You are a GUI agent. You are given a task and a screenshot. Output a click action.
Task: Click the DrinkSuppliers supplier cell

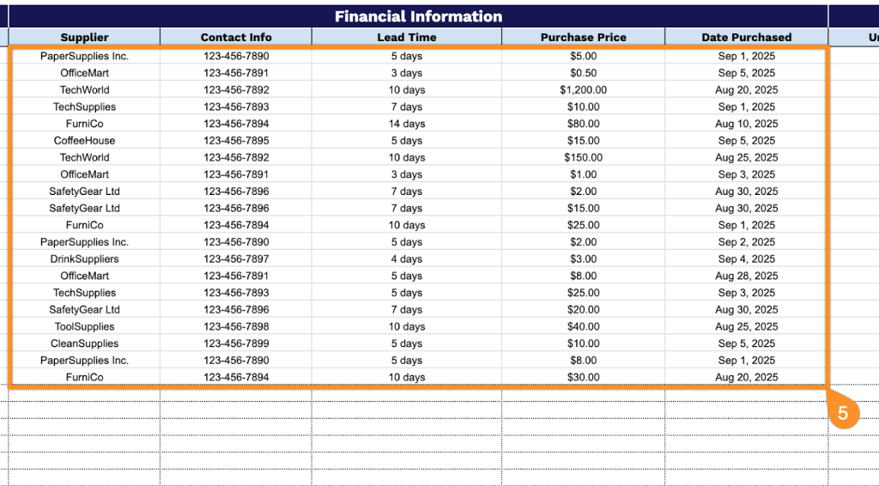[84, 259]
